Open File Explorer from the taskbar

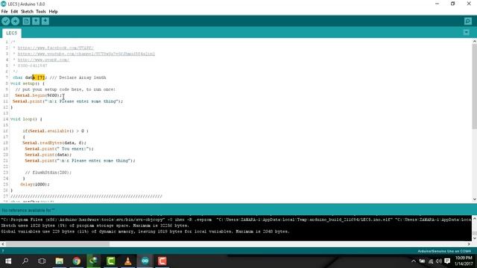pyautogui.click(x=60, y=261)
